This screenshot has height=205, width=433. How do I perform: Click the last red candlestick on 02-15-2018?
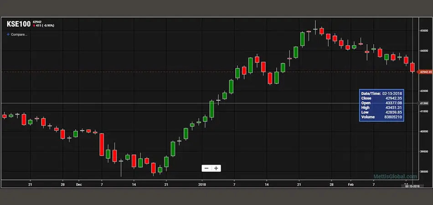[x=412, y=67]
